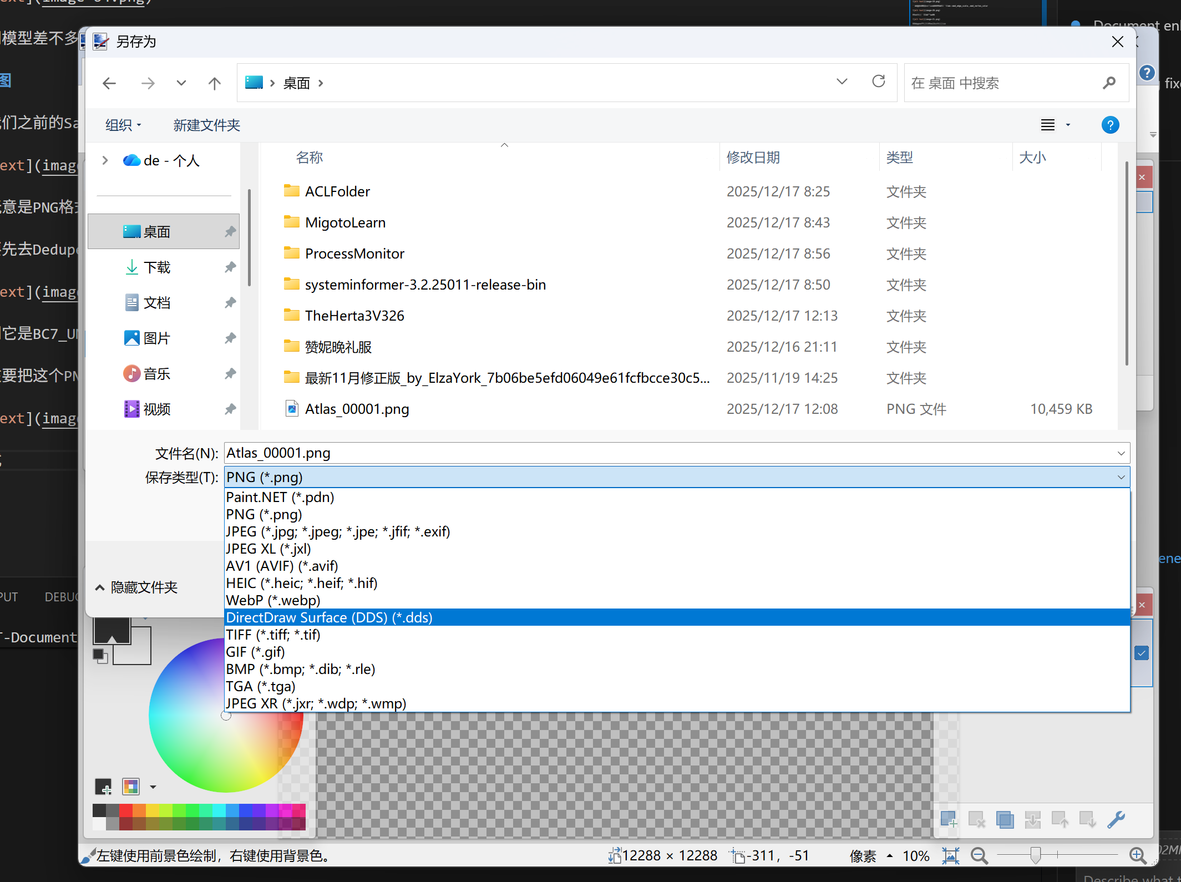The width and height of the screenshot is (1181, 882).
Task: Open layer properties wrench icon
Action: coord(1116,819)
